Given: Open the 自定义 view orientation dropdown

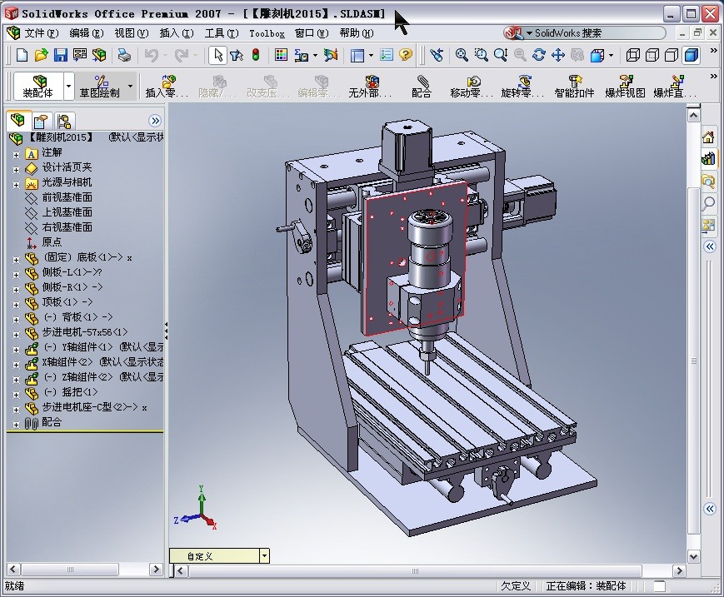Looking at the screenshot, I should 264,556.
